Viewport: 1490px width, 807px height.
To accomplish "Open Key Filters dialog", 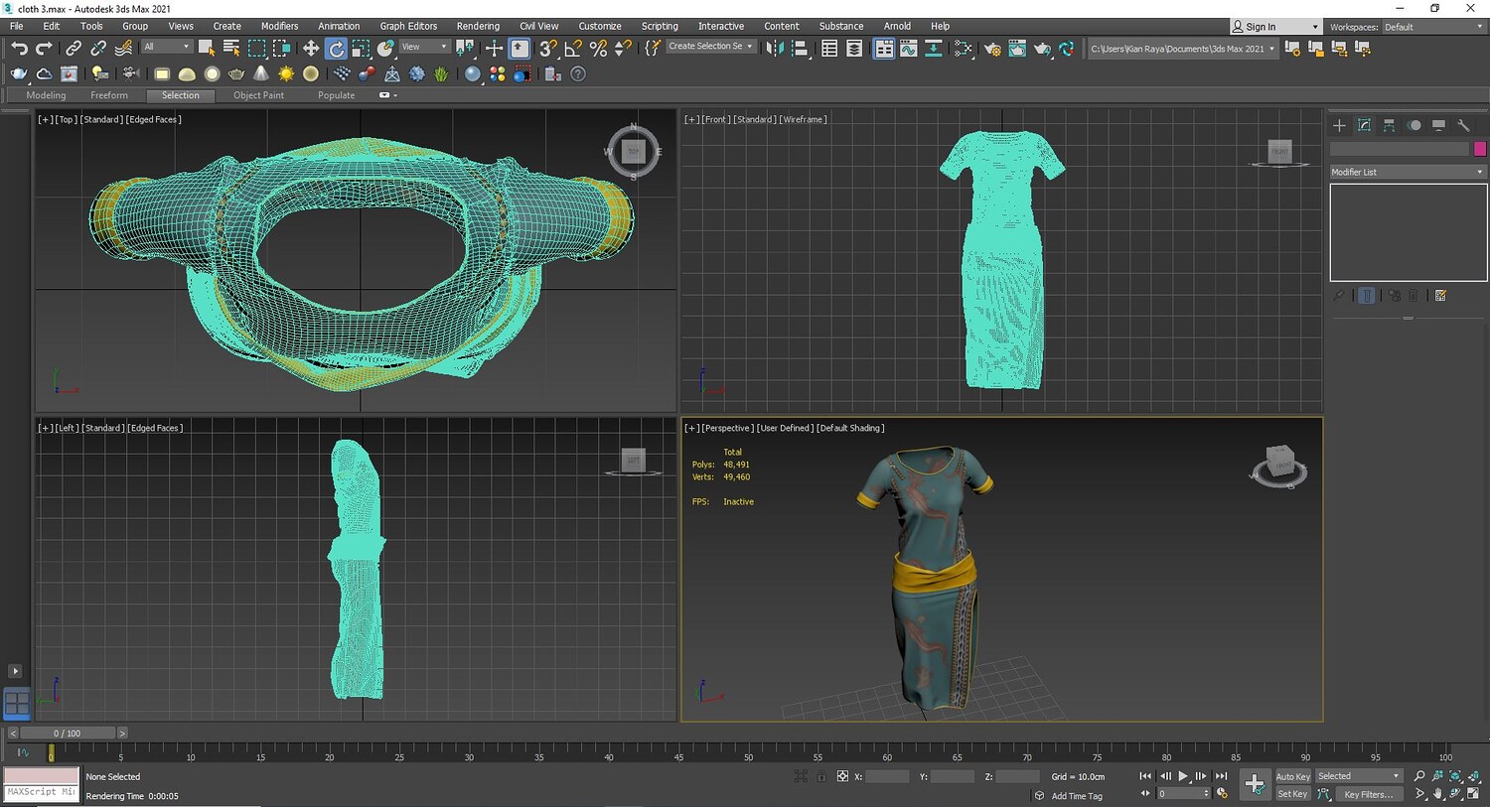I will coord(1368,794).
